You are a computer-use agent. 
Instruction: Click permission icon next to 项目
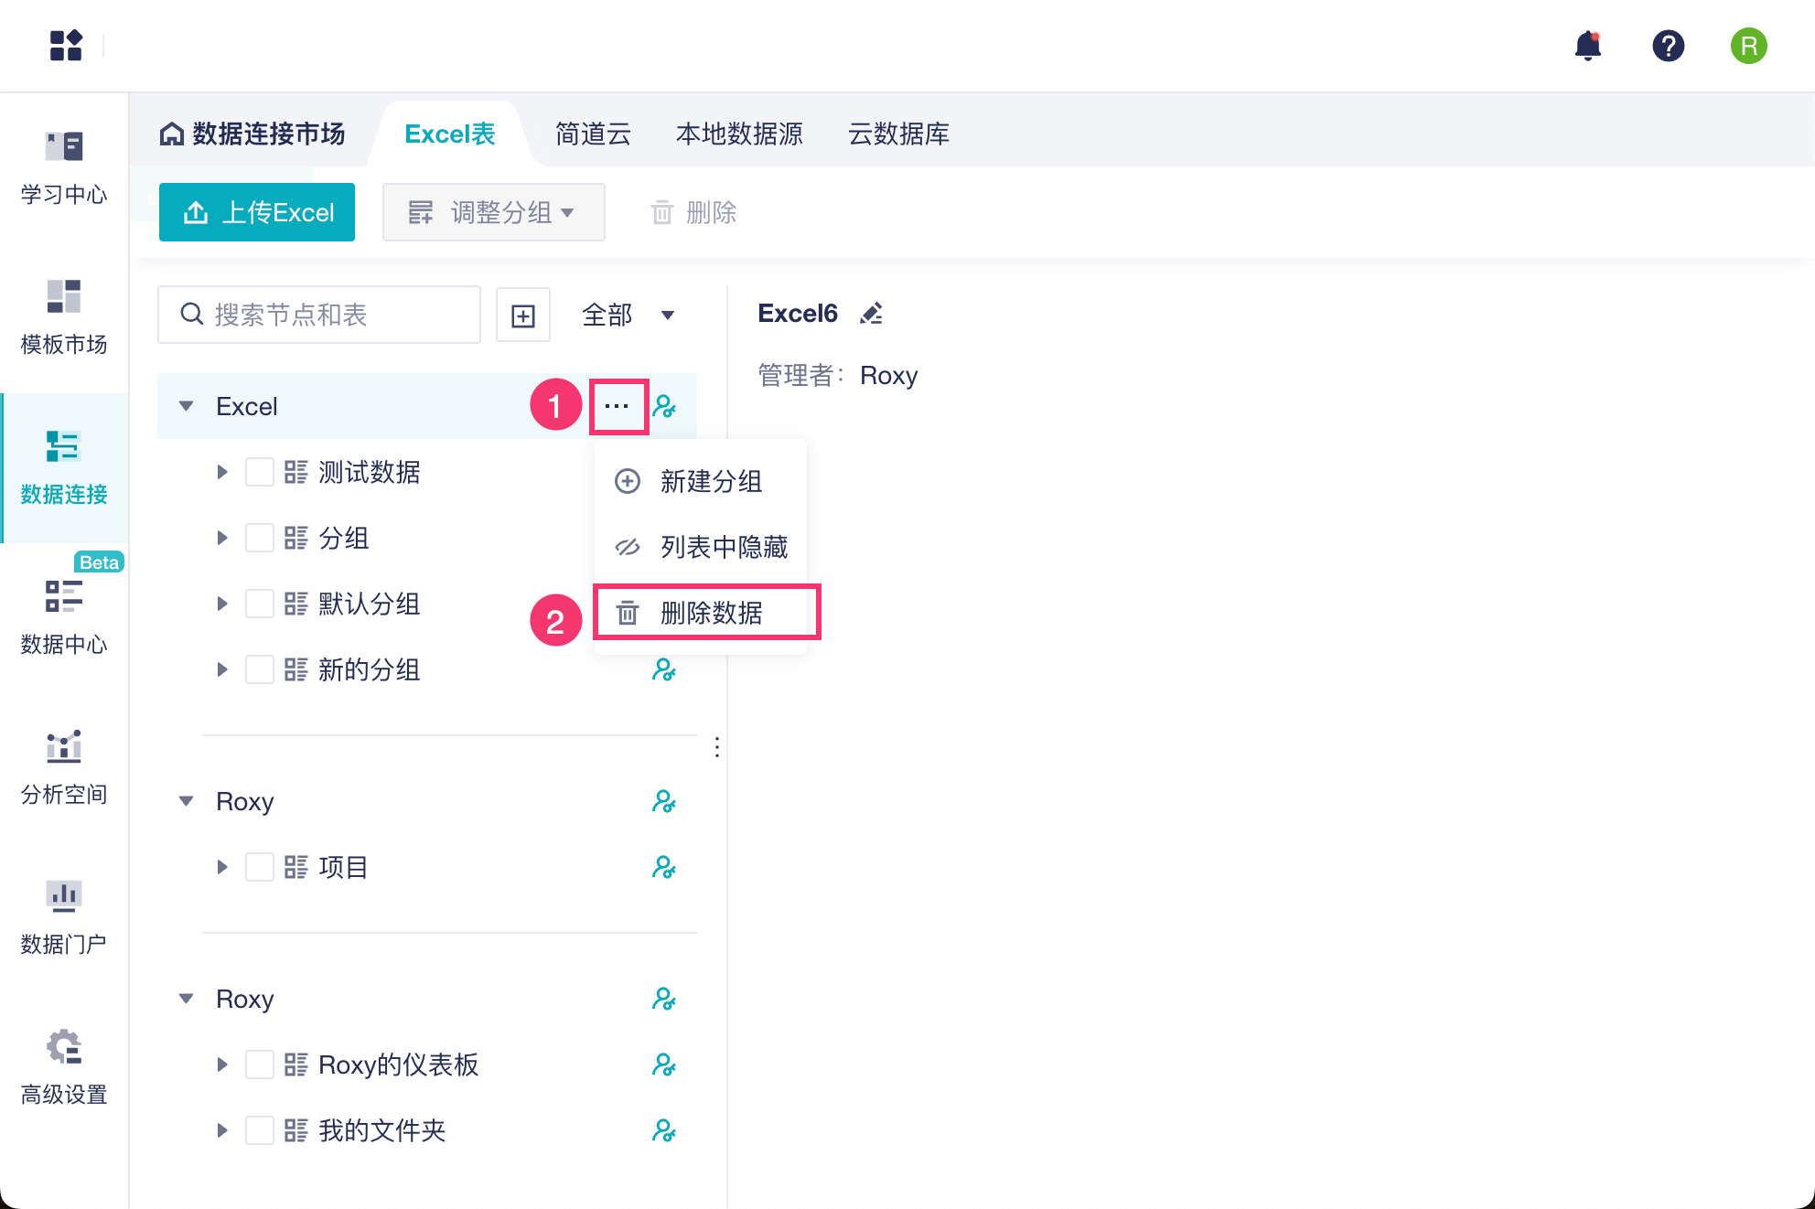coord(663,867)
